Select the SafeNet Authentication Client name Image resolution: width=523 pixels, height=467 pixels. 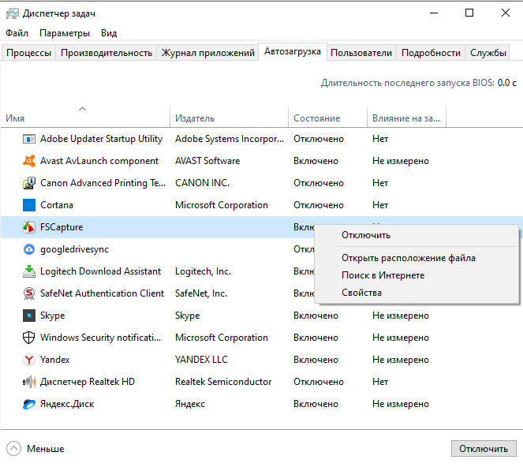(102, 293)
